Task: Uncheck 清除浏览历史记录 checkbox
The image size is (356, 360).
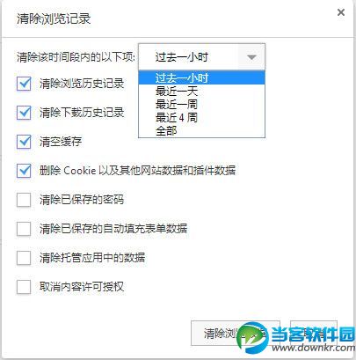Action: (x=24, y=84)
